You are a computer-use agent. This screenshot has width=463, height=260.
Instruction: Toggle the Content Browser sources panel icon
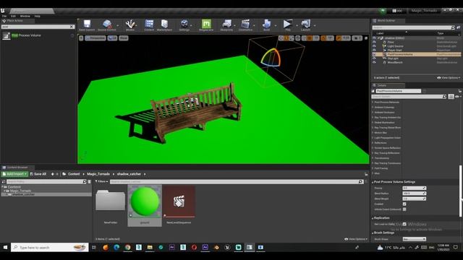4,182
